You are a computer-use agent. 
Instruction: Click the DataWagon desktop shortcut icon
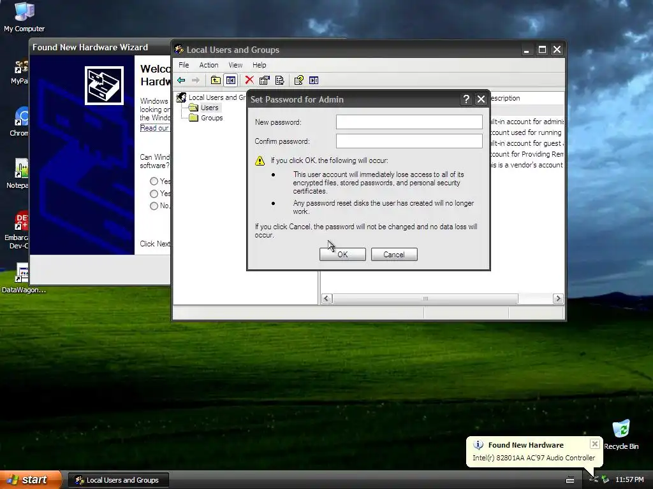tap(22, 273)
